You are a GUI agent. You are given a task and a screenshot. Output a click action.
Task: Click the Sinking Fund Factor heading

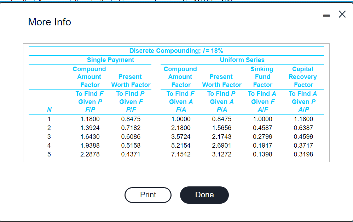[x=262, y=76]
